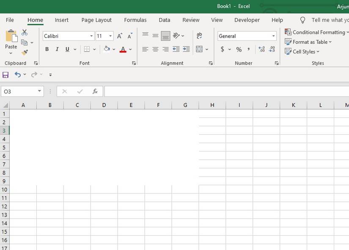Apply the red font color swatch

point(123,49)
